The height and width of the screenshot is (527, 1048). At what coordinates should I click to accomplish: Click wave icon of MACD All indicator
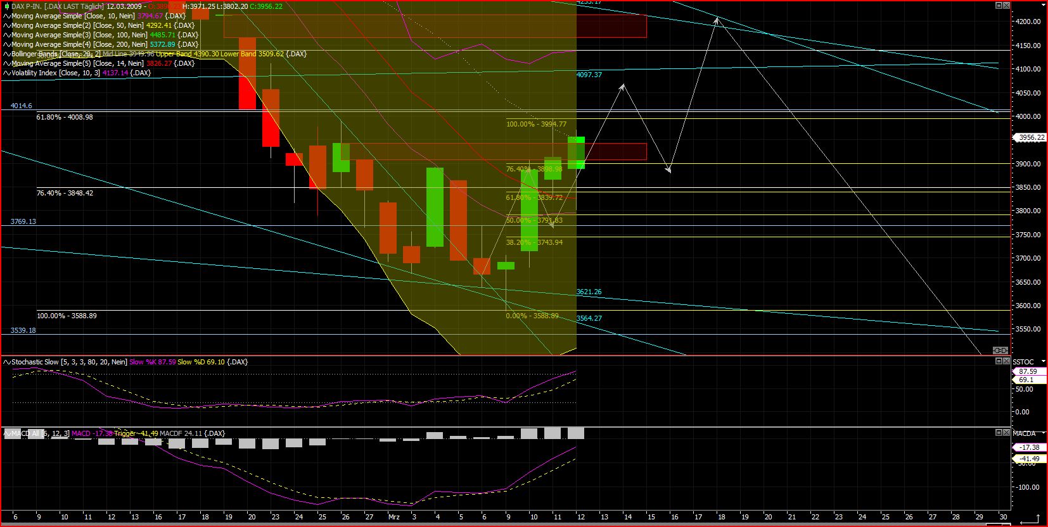[x=7, y=433]
